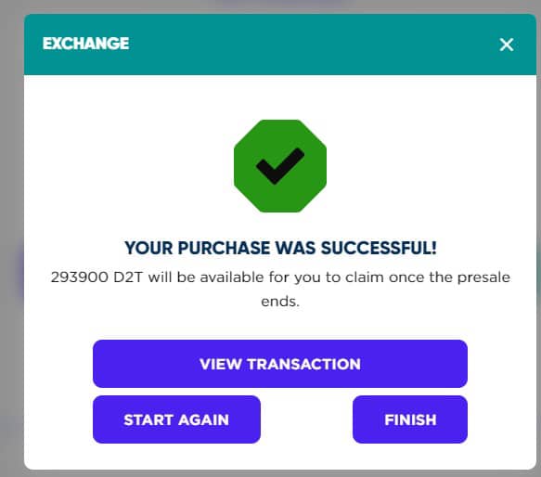Click the gap between Start Again and Finish
Viewport: 541px width, 477px height.
pos(306,419)
